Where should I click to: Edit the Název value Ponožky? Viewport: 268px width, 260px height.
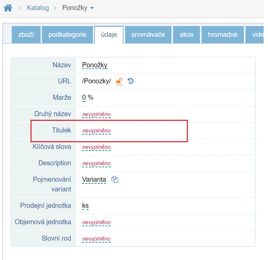95,65
